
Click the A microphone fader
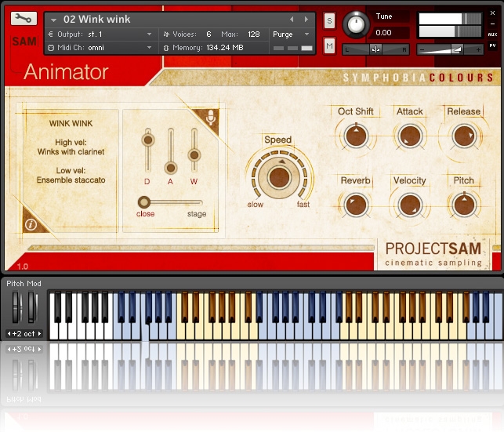pos(171,168)
